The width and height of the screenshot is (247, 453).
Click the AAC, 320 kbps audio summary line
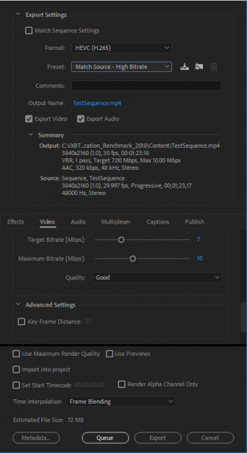[x=100, y=168]
